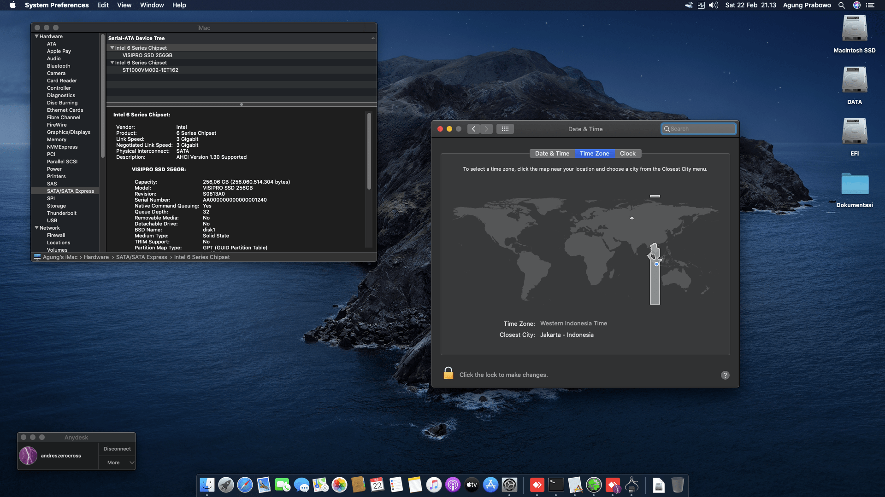Click Agung Prabowo user name in menu bar

pyautogui.click(x=807, y=5)
